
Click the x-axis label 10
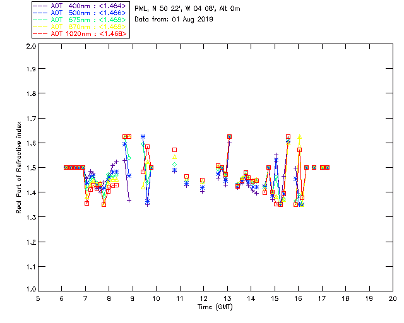156,298
